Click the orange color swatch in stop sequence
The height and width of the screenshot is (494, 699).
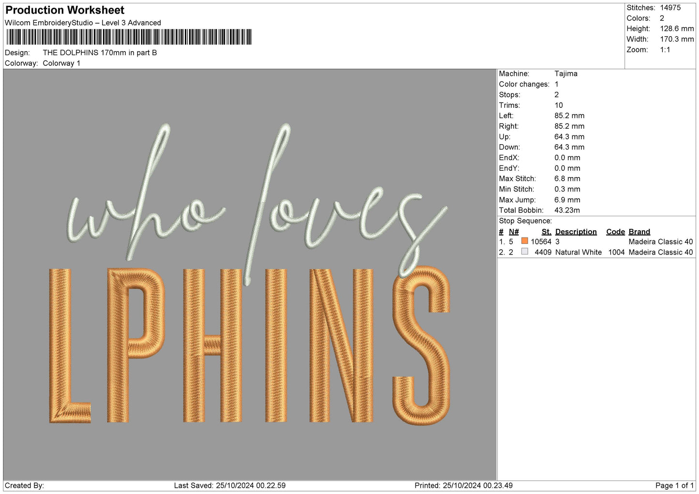tap(524, 241)
